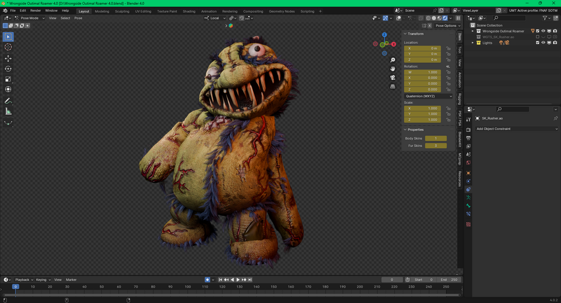Viewport: 561px width, 303px height.
Task: Switch to the Shading workspace tab
Action: tap(189, 11)
